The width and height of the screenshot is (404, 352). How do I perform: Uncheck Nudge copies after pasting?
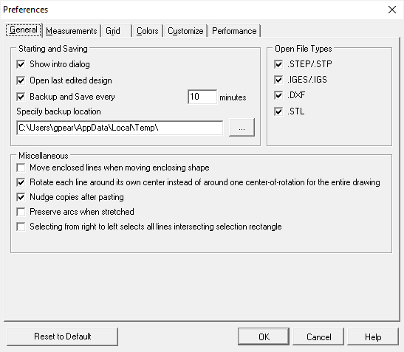pos(21,197)
